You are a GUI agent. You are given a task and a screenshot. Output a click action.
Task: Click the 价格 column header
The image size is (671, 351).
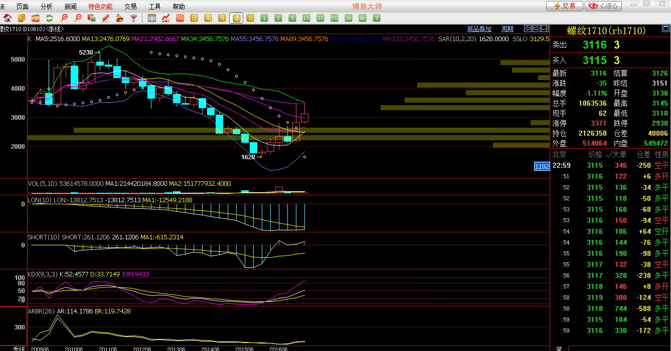595,155
